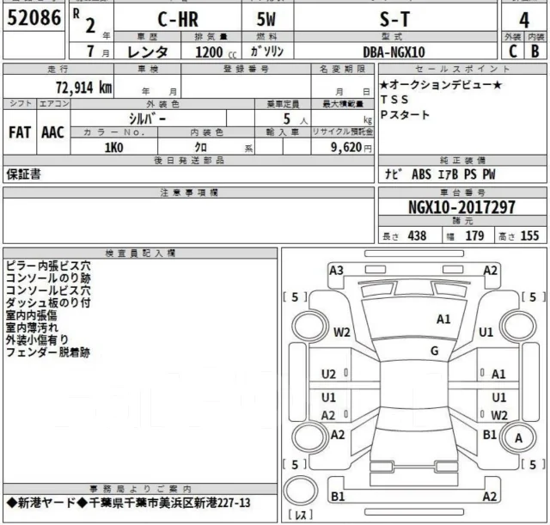This screenshot has height=525, width=550.
Task: Click the model name C-HR
Action: 178,20
